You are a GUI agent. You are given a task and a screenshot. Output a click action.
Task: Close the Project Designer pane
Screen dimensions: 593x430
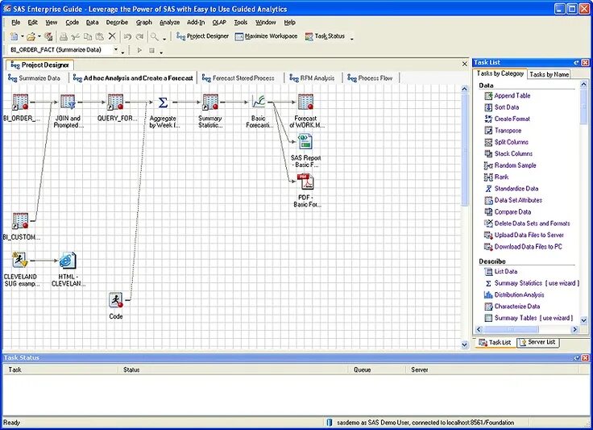(x=465, y=64)
